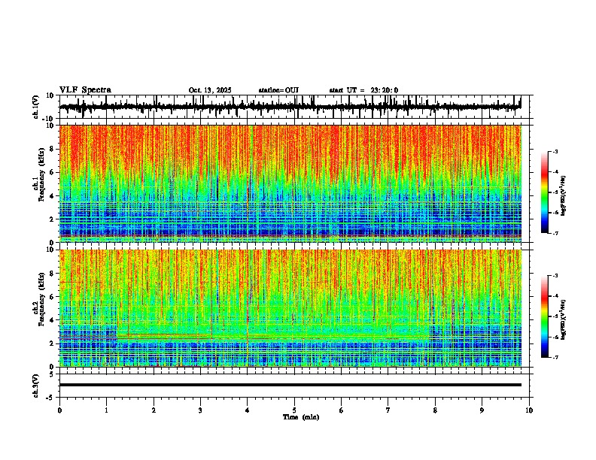
Task: Click the time axis '10' tick label
Action: 529,410
